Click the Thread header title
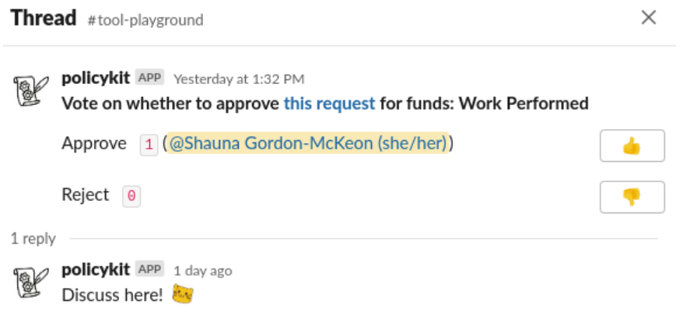 point(43,18)
